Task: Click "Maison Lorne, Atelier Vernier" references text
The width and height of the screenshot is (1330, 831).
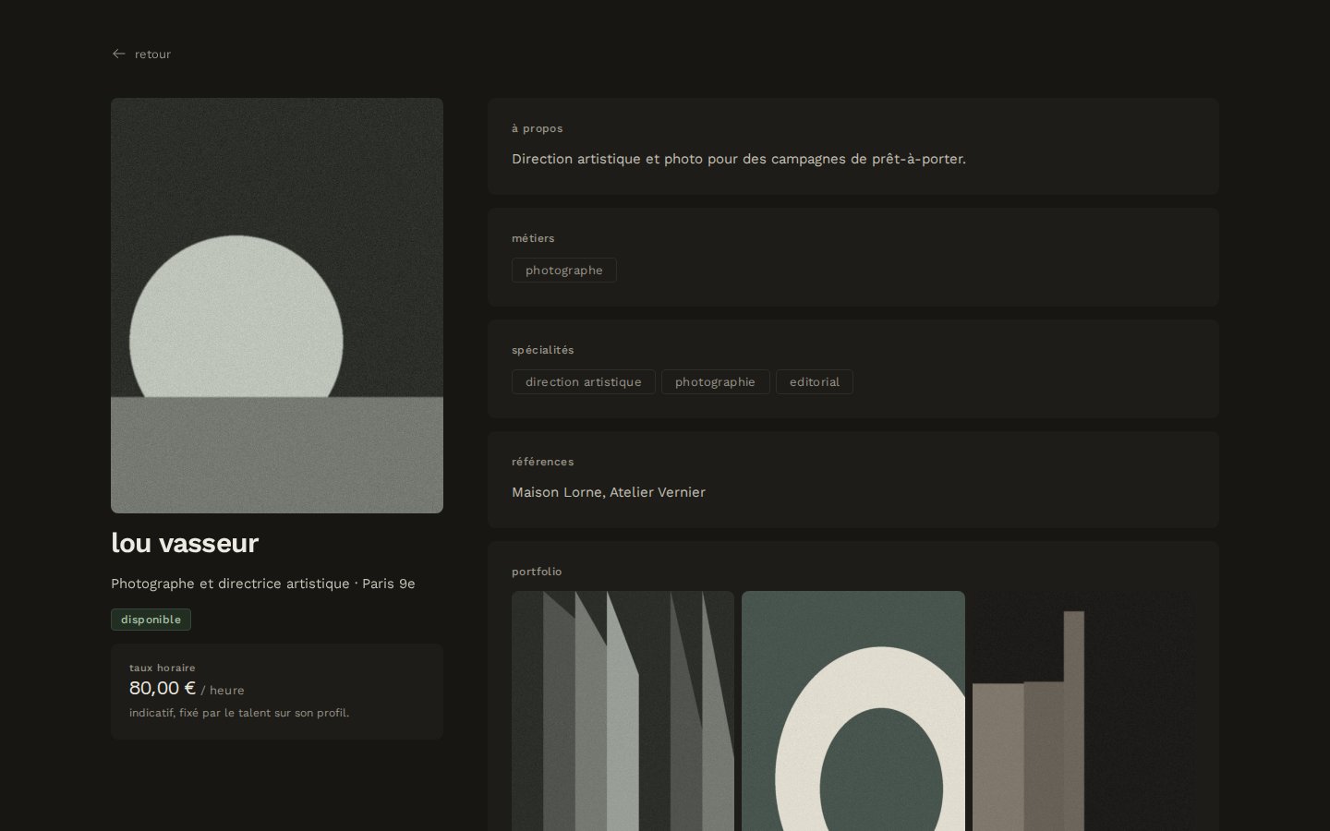Action: [x=609, y=492]
